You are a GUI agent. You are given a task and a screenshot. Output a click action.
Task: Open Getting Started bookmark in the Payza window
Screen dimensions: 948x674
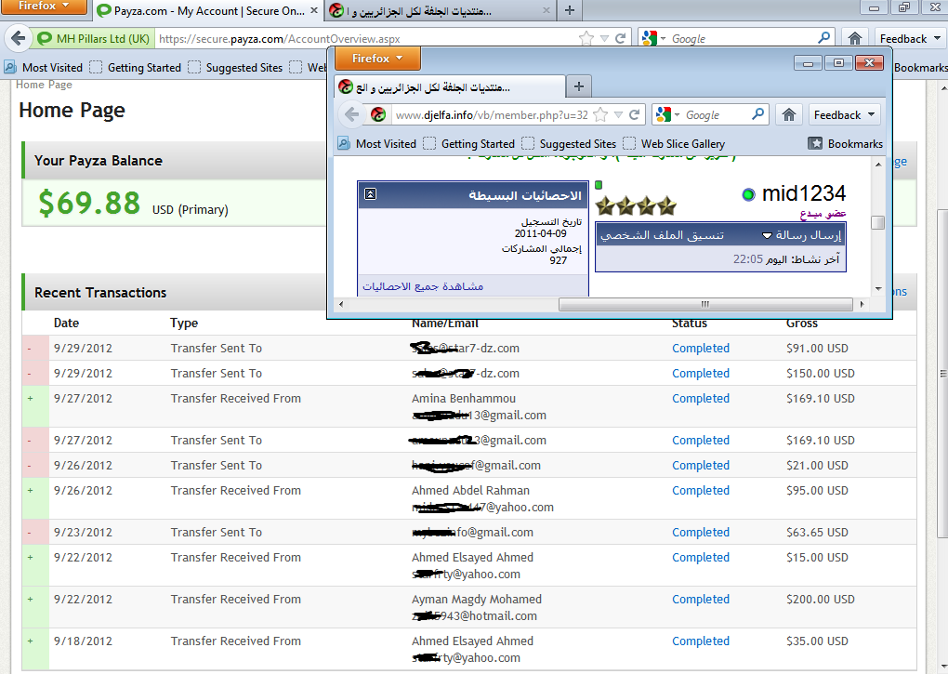pyautogui.click(x=136, y=68)
